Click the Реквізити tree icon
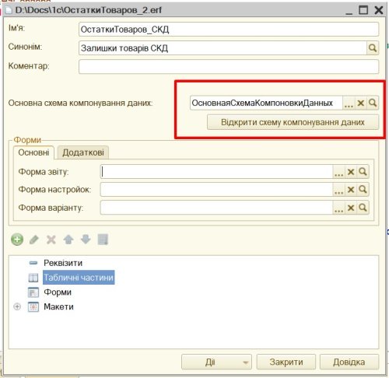389x378 pixels. (x=33, y=263)
